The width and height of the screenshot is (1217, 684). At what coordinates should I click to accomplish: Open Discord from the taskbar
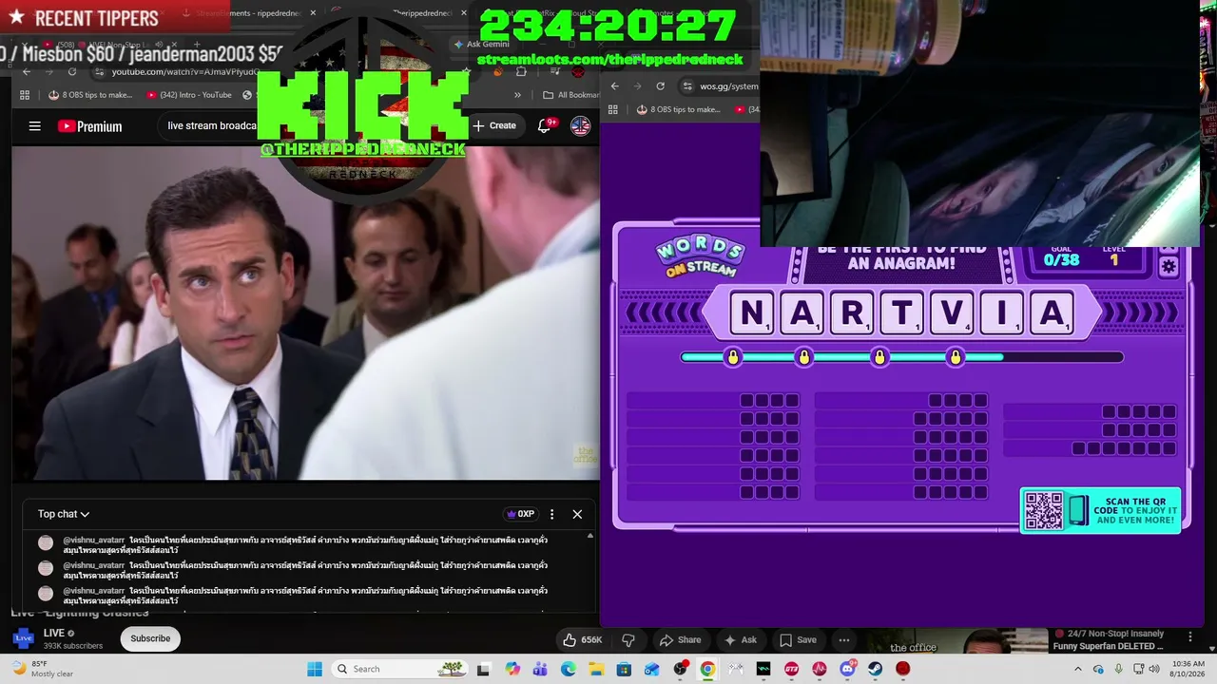pos(847,669)
